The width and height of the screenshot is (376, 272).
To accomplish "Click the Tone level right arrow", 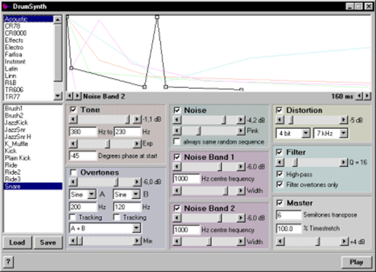I will click(x=137, y=119).
